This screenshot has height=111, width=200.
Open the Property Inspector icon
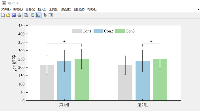(x=51, y=15)
